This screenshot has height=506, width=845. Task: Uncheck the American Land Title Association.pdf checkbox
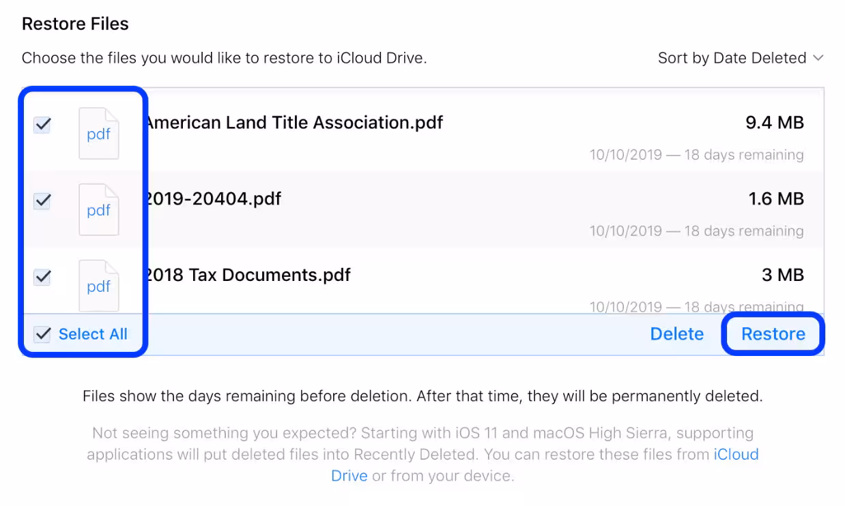point(42,125)
